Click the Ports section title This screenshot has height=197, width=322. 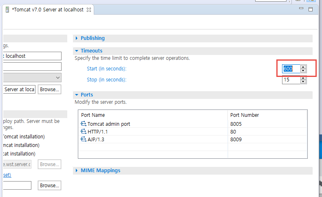point(87,95)
